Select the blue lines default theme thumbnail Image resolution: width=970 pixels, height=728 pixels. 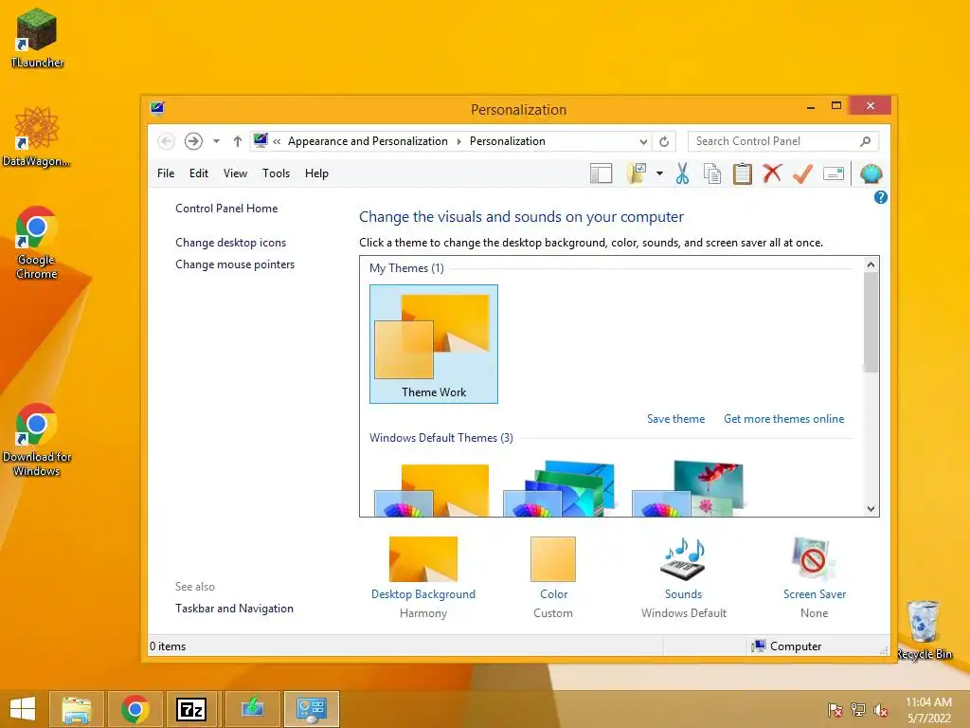560,489
